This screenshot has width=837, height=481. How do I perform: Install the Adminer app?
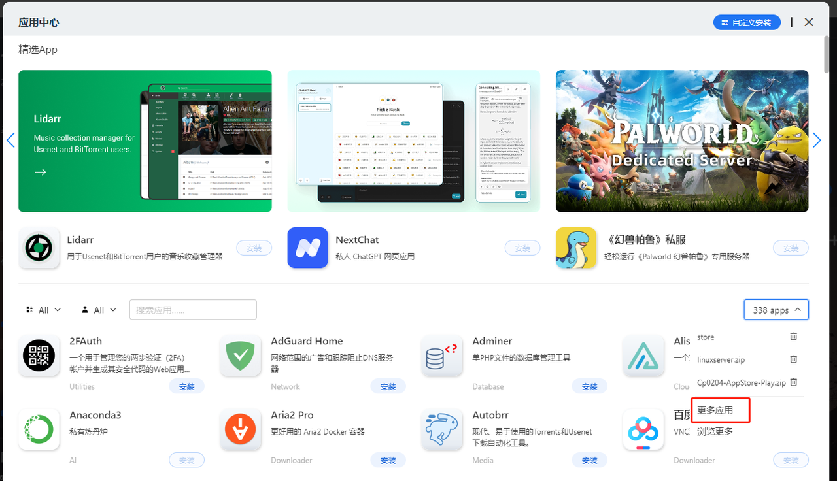point(590,386)
